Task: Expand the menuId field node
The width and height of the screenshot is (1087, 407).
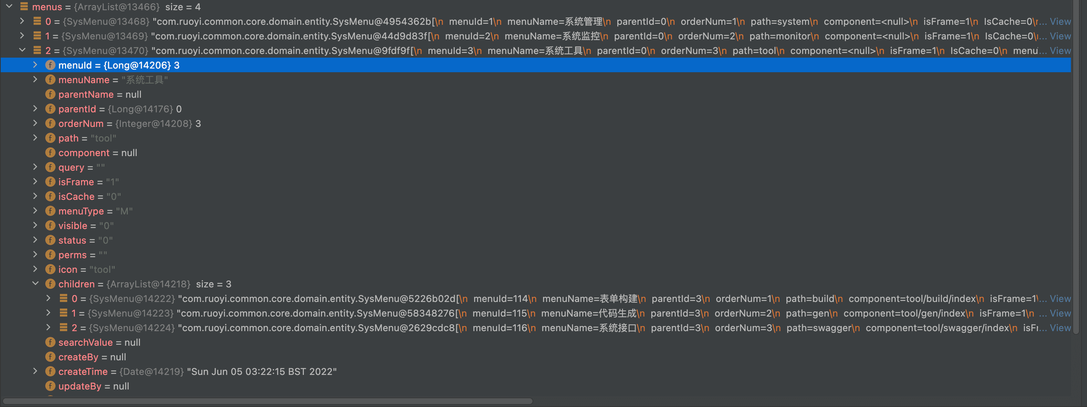Action: point(35,65)
